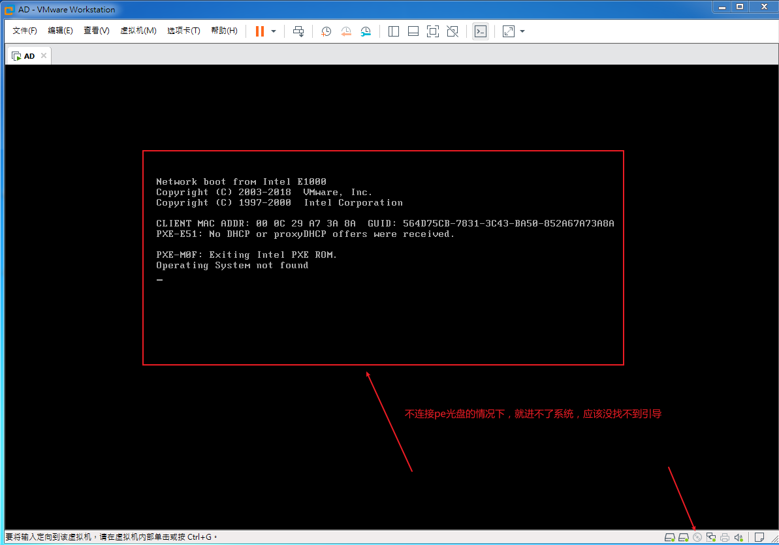Open the power options dropdown arrow beside pause
The width and height of the screenshot is (779, 545).
pos(274,31)
